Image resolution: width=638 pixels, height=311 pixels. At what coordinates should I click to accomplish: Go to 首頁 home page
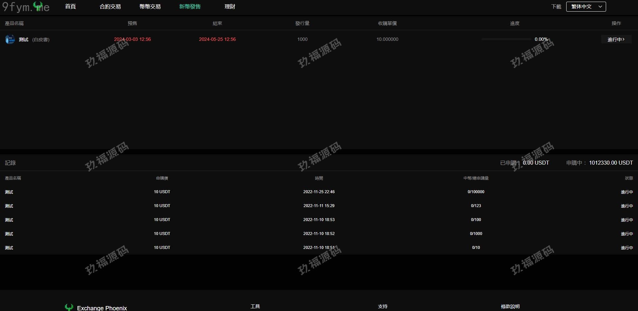point(70,7)
